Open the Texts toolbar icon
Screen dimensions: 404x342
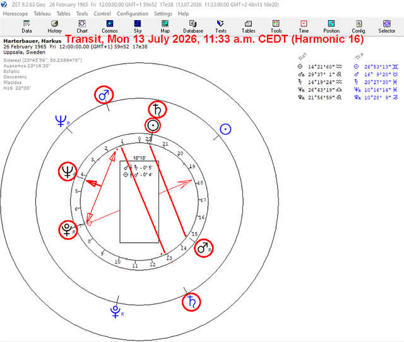(x=220, y=24)
